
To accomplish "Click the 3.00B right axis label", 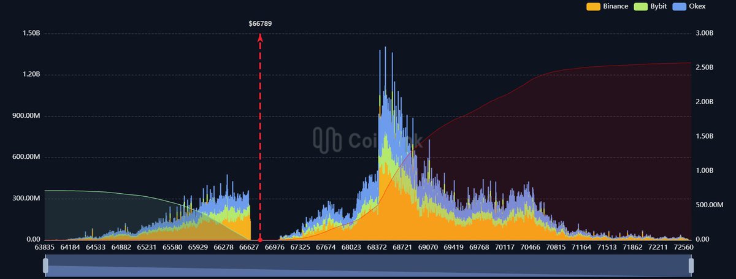I will 703,34.
